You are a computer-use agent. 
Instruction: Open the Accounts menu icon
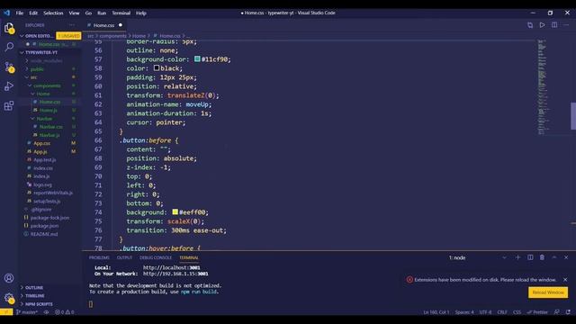9,278
